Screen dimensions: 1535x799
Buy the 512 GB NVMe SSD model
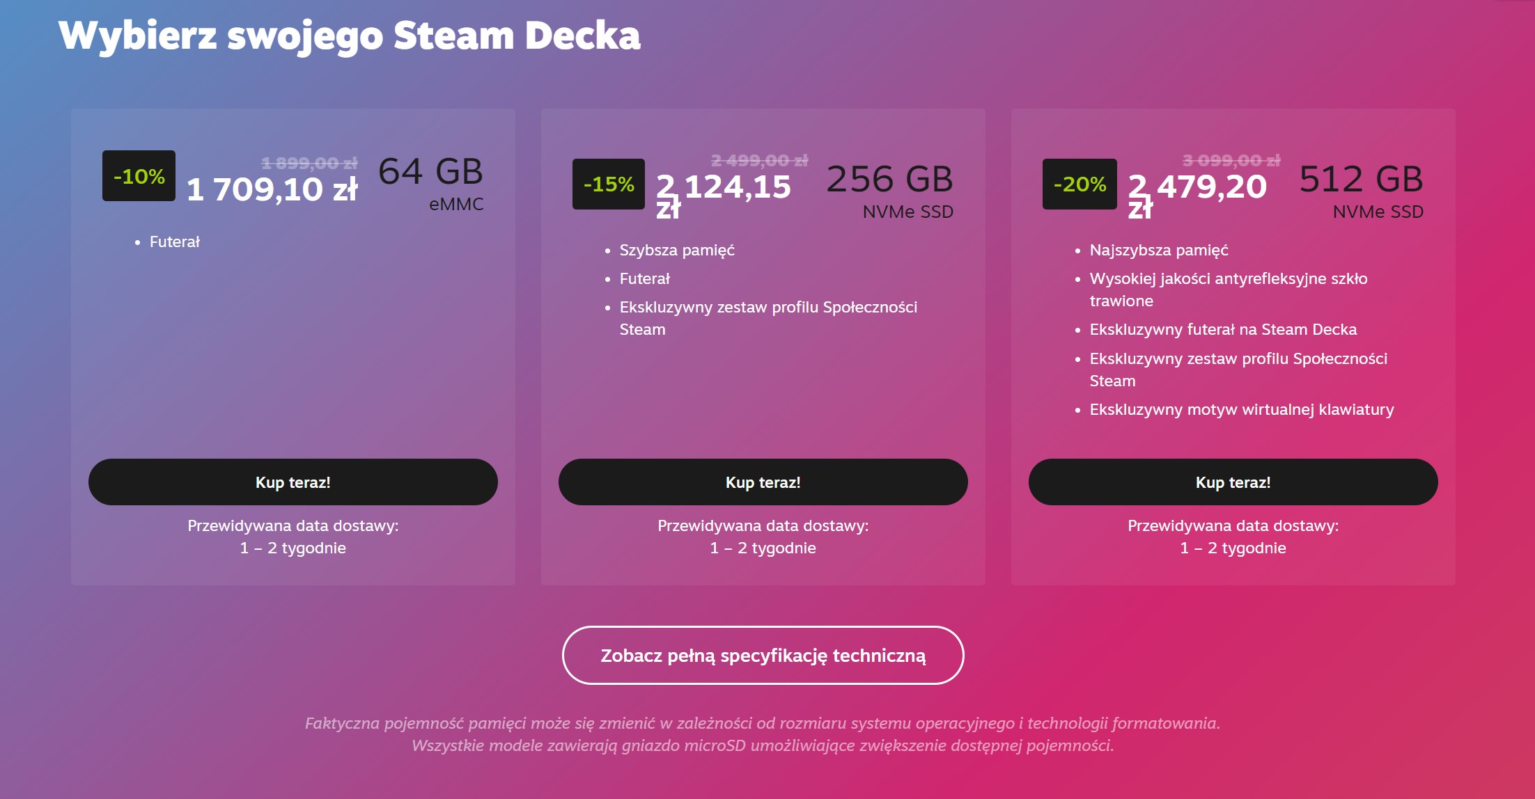click(1233, 482)
